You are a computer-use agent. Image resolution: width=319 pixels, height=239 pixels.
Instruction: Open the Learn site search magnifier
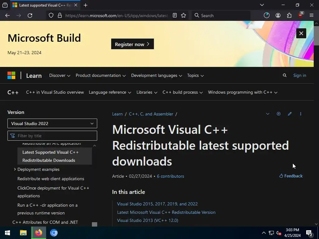[285, 75]
